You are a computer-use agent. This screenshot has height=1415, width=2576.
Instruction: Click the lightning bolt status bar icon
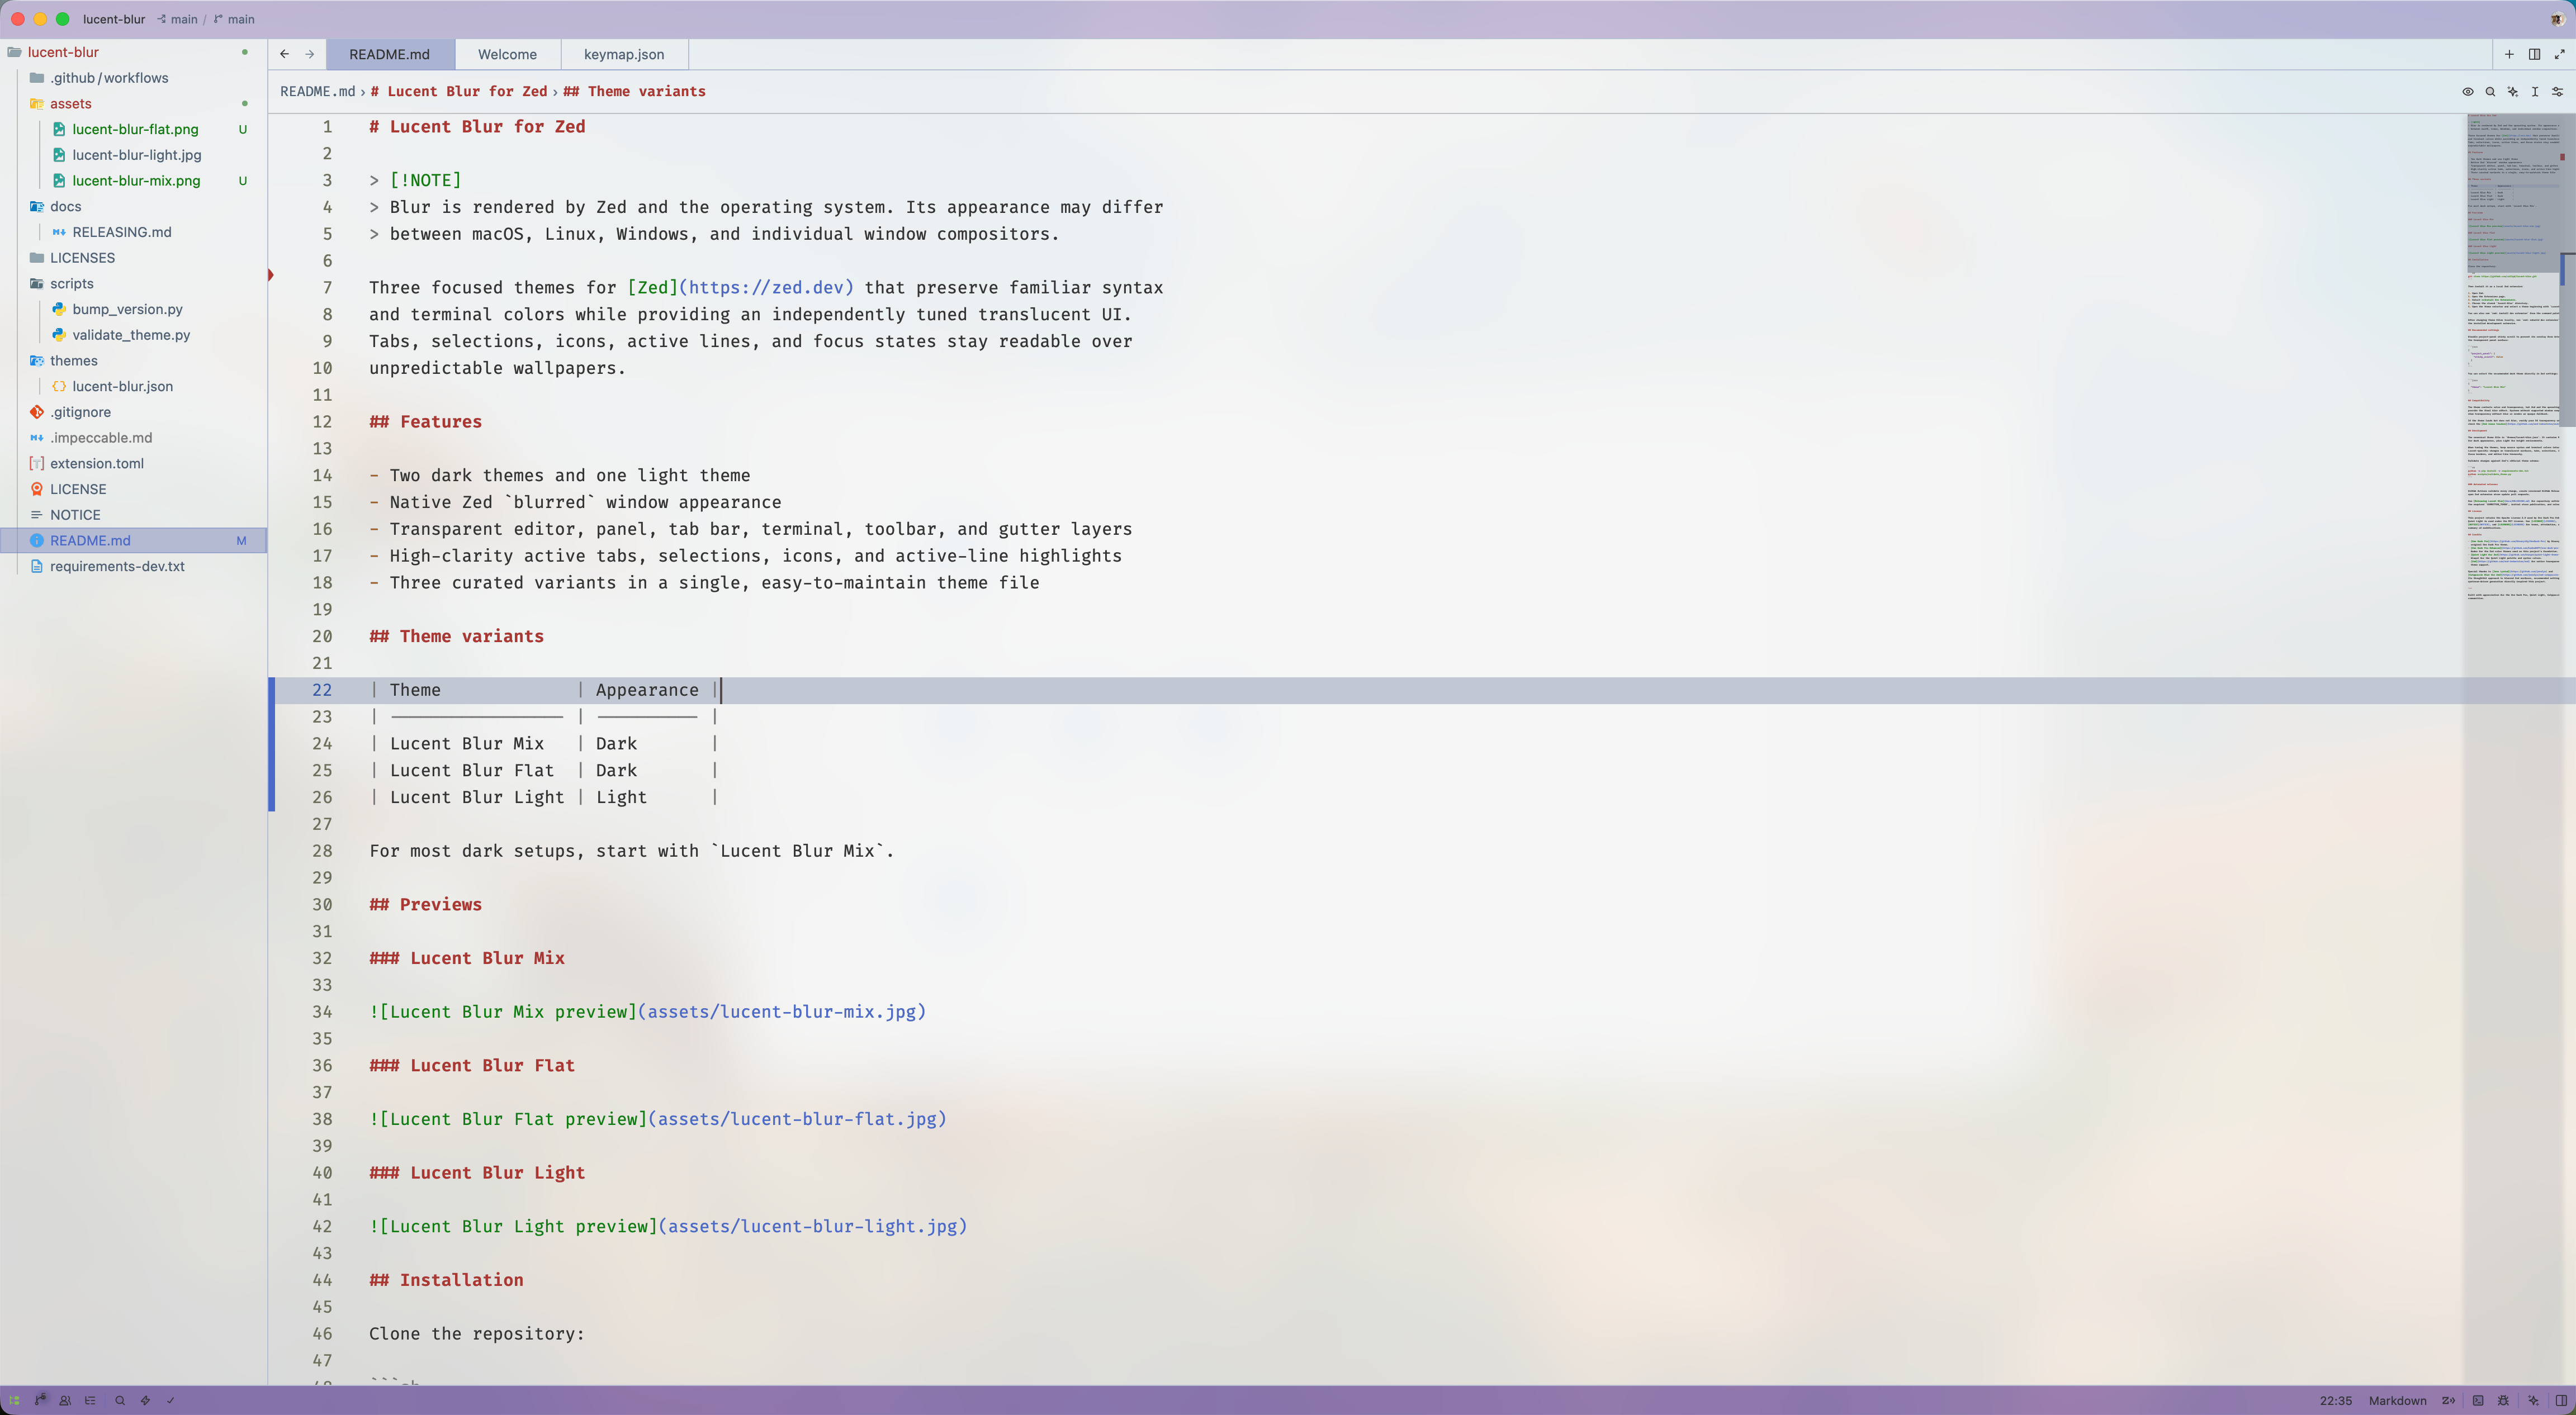[145, 1400]
